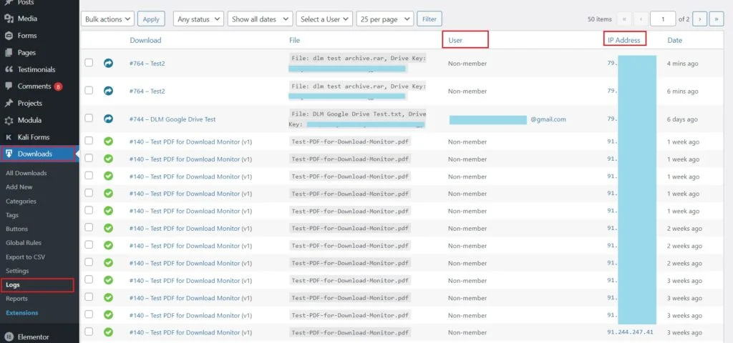
Task: Click the 6 days ago date cell
Action: point(682,119)
